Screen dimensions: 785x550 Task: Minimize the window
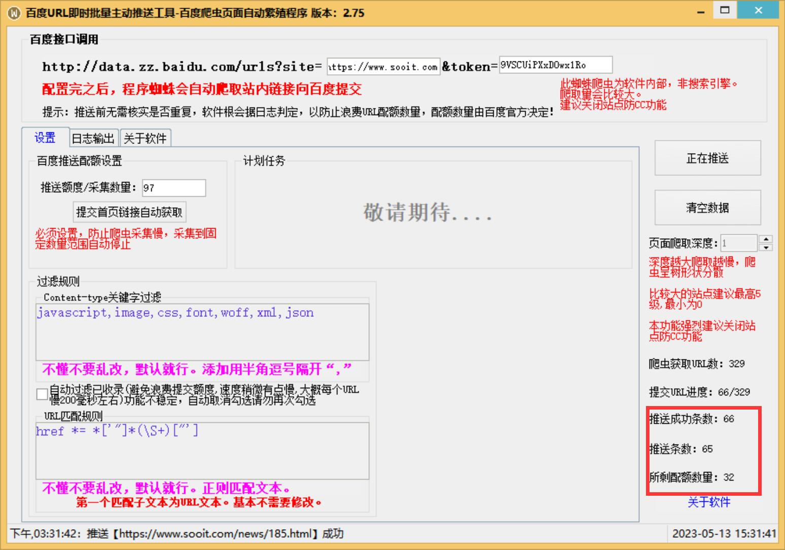tap(701, 11)
